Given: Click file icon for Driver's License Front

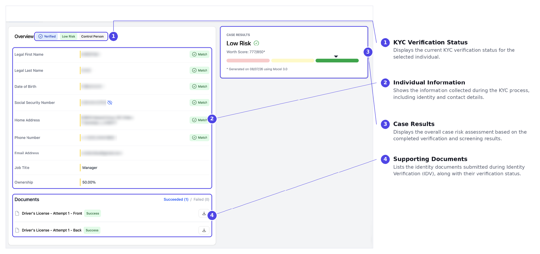Looking at the screenshot, I should pyautogui.click(x=17, y=213).
